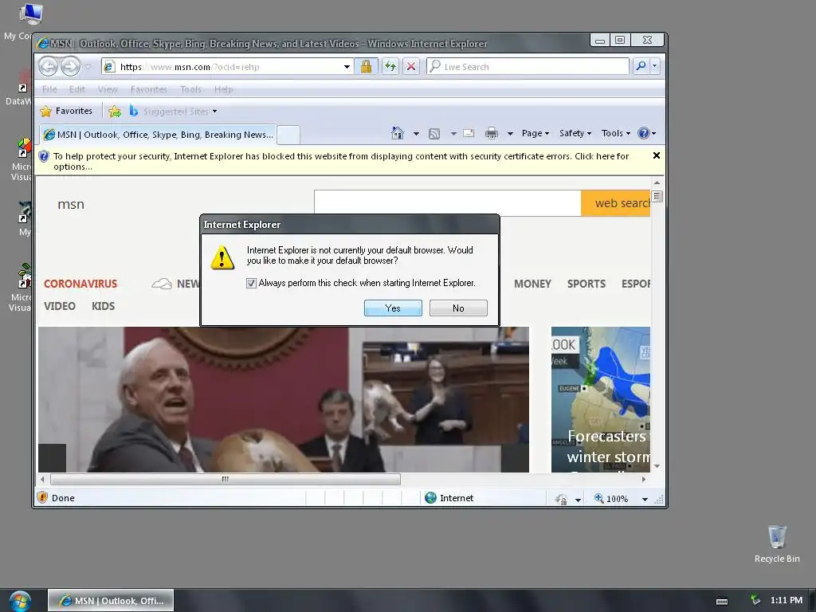This screenshot has height=612, width=816.
Task: Open the feeds dropdown arrow
Action: [453, 134]
